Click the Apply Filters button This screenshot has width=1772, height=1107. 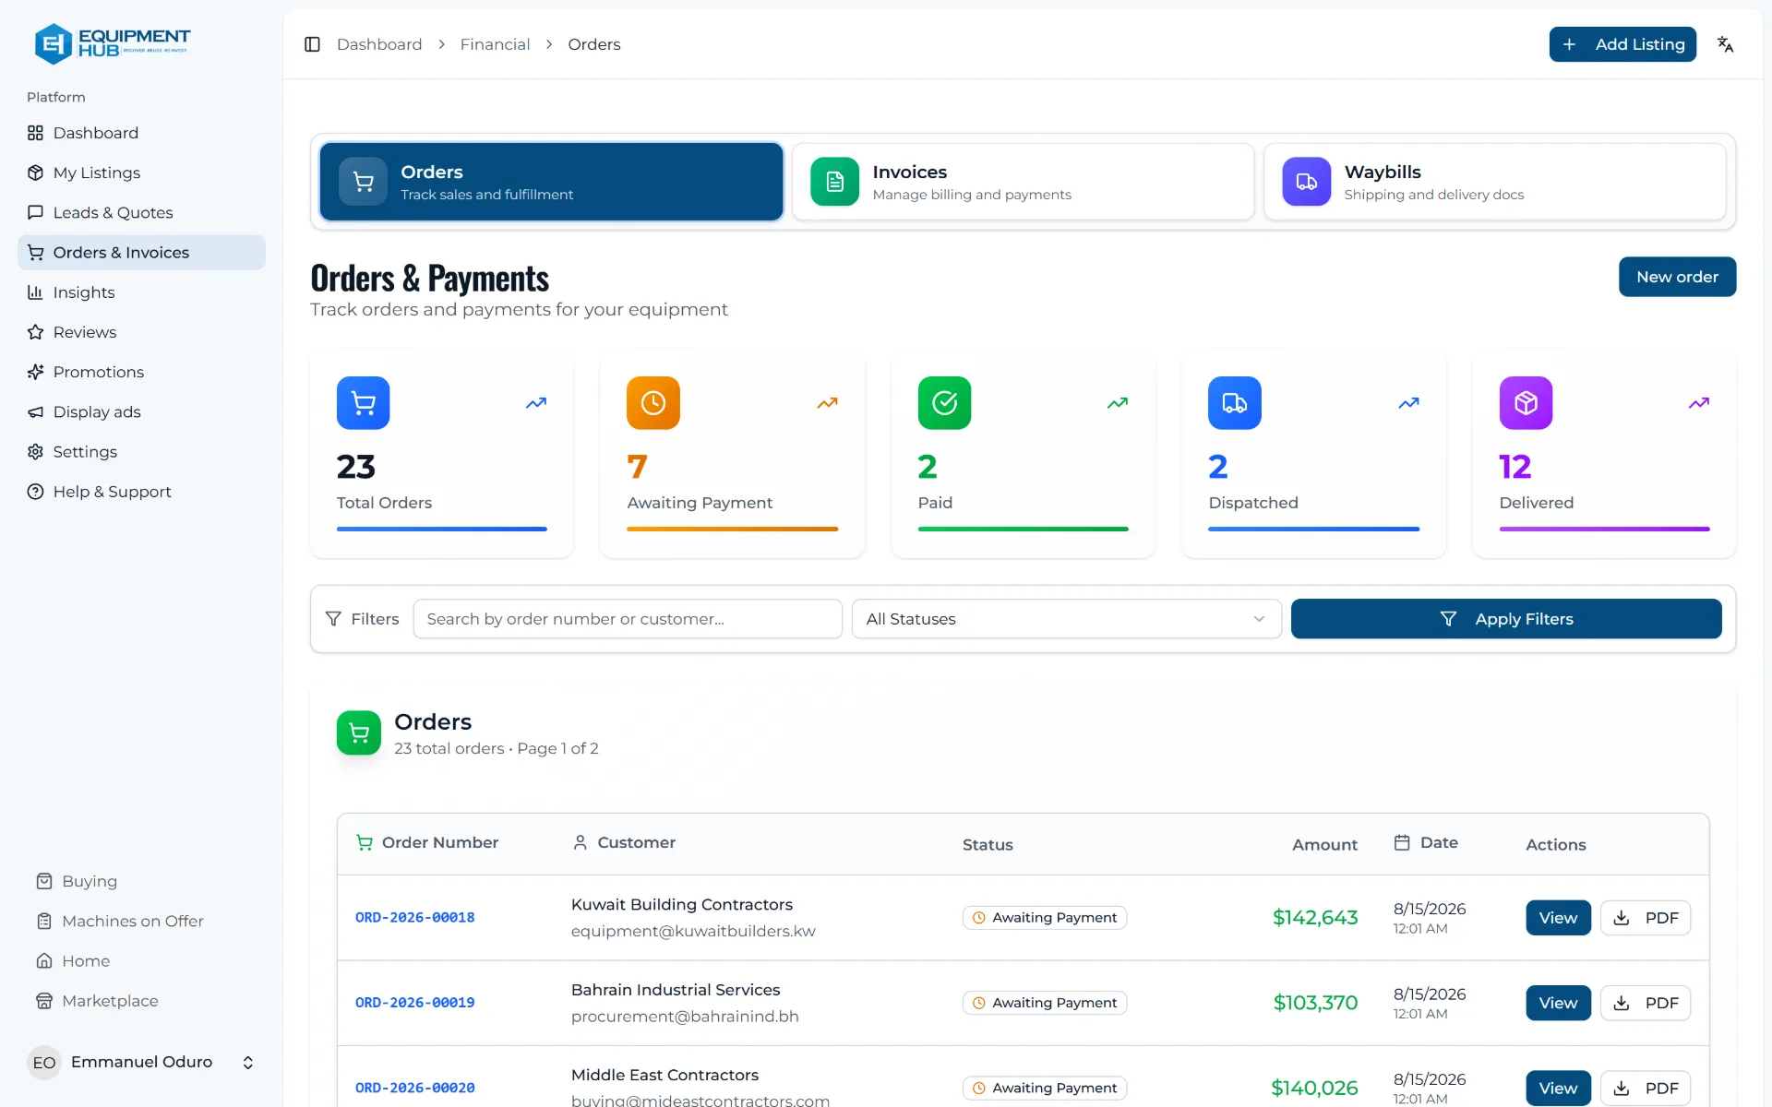point(1506,619)
